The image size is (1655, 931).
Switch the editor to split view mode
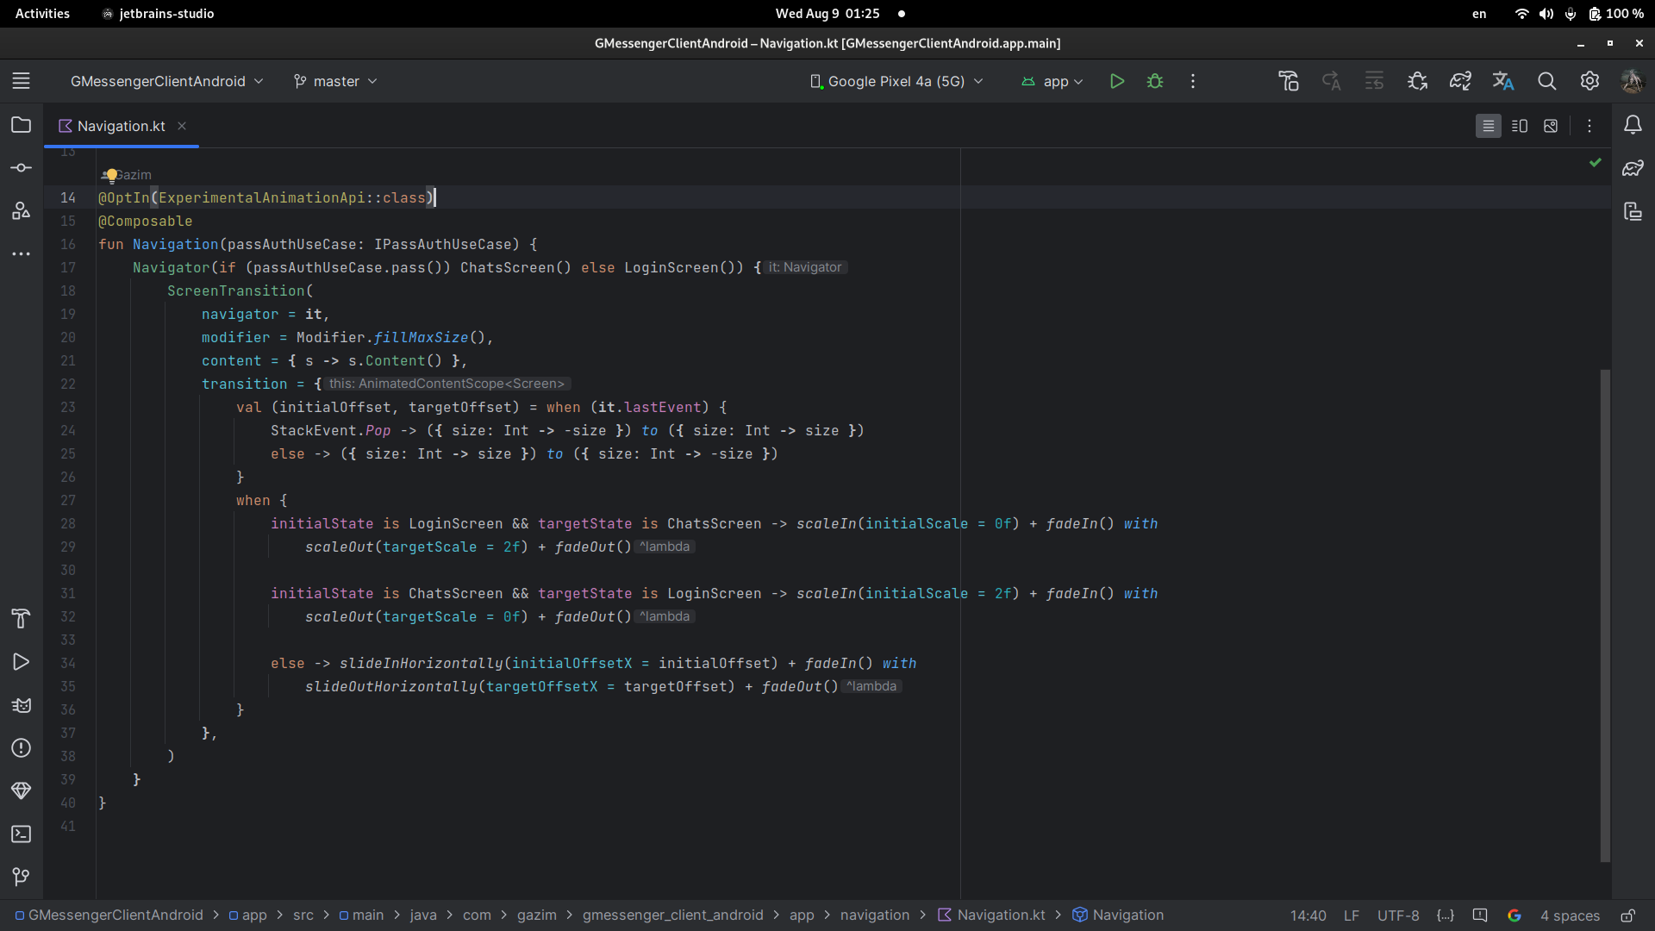tap(1520, 126)
